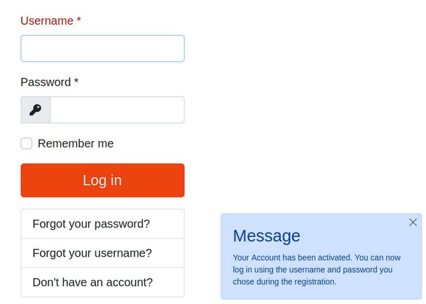Dismiss the Message alert with X
426x304 pixels.
413,223
